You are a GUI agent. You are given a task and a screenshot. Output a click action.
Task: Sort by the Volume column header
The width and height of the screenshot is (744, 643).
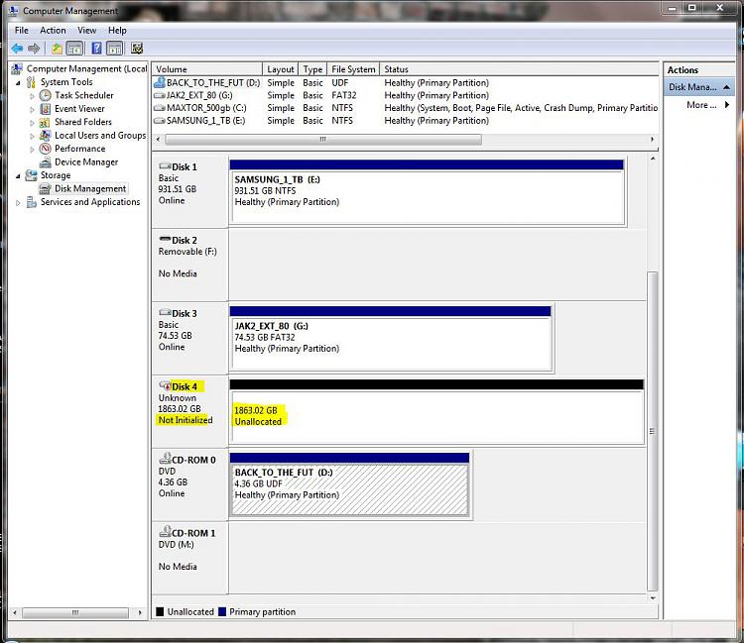pyautogui.click(x=207, y=69)
